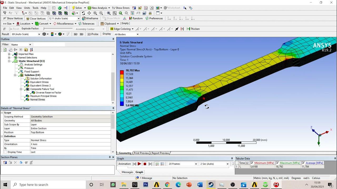
Task: Select Equivalent Stress 2 result
Action: (40, 86)
